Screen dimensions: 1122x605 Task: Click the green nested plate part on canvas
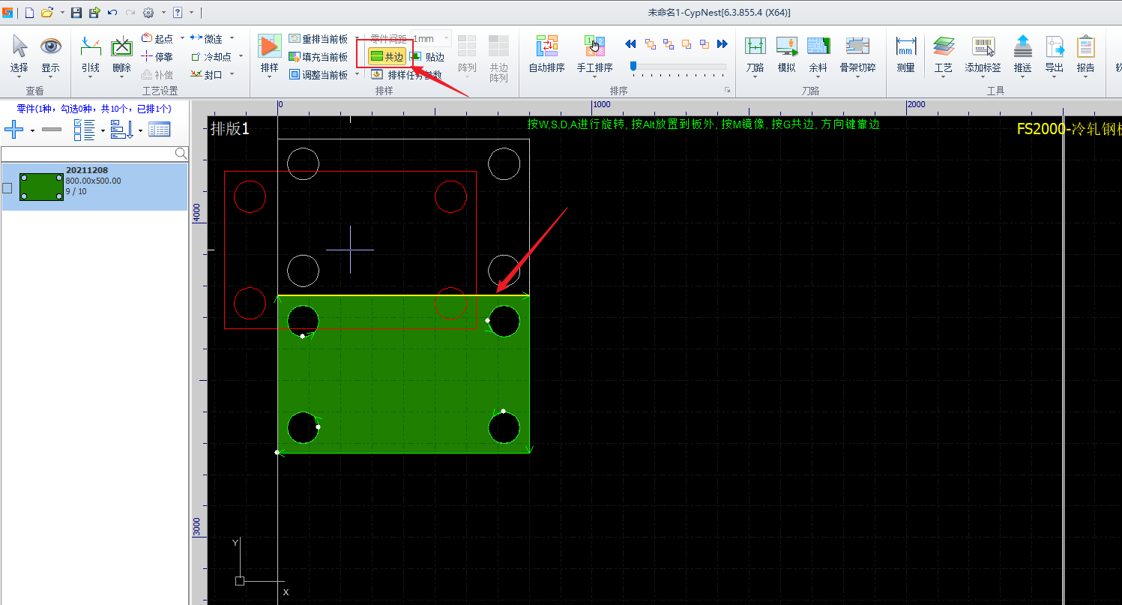click(x=403, y=375)
